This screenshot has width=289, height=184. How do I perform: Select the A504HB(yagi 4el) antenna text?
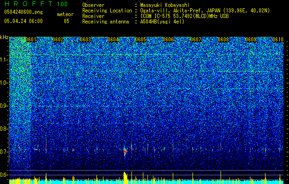[x=162, y=22]
